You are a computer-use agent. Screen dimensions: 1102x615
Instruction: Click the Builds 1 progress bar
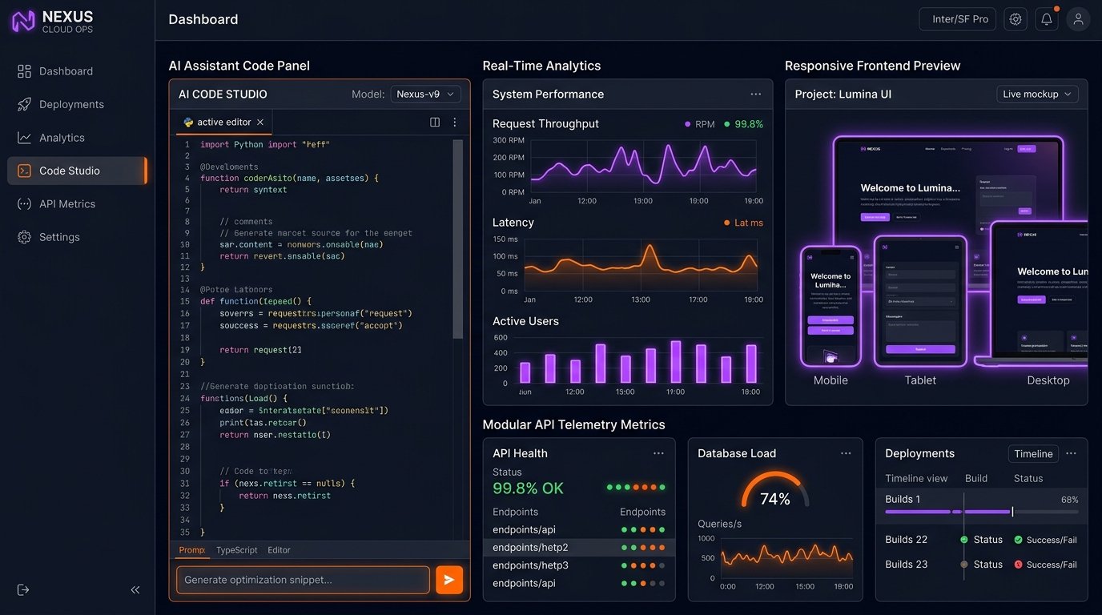click(x=982, y=512)
